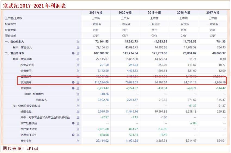The image size is (231, 153).
Task: Click help question mark beside 研发费用
Action: click(73, 82)
